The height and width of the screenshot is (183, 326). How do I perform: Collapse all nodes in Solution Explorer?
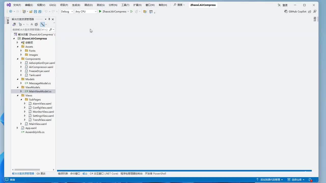[32, 24]
